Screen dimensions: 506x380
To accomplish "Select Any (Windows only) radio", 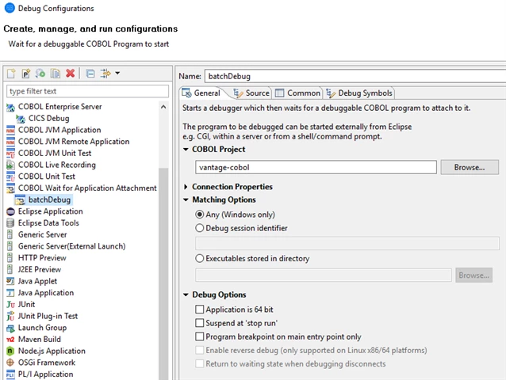I will tap(200, 215).
